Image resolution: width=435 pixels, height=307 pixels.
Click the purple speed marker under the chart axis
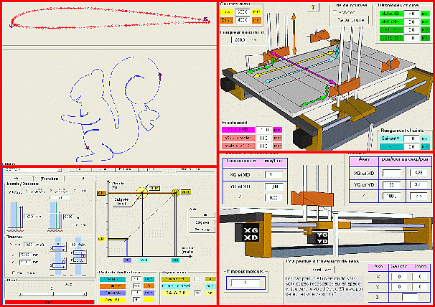[x=127, y=260]
